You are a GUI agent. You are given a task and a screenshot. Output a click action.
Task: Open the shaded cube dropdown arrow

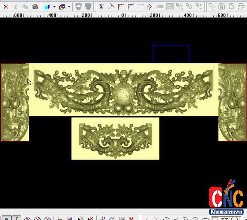54,7
